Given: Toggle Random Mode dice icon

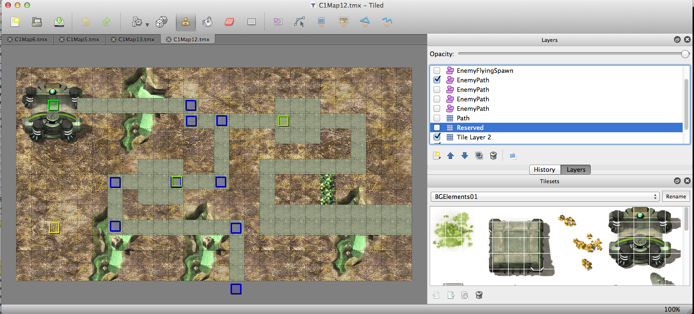Looking at the screenshot, I should tap(162, 21).
